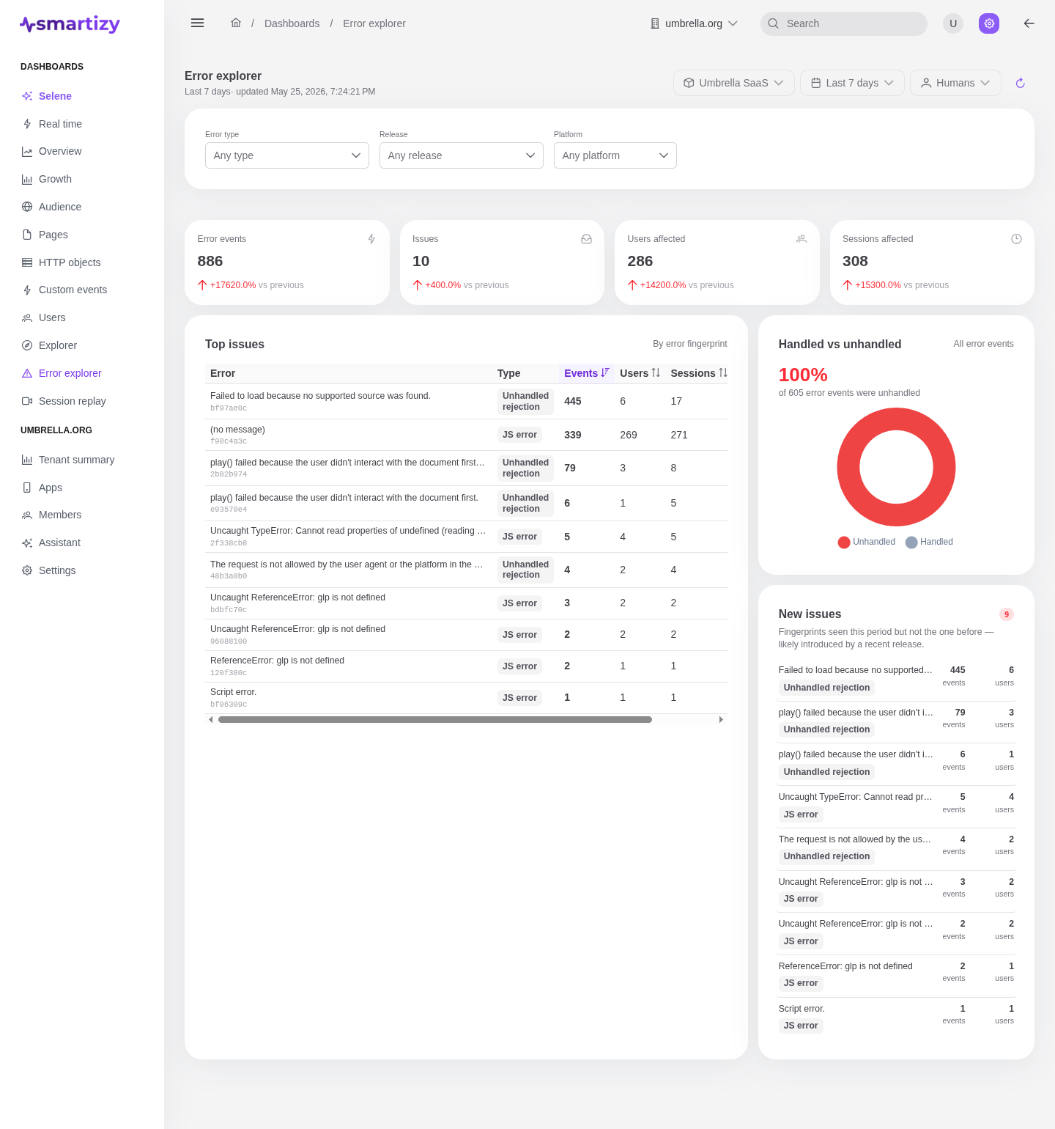This screenshot has width=1055, height=1129.
Task: Open the '(no message)' issue row
Action: click(466, 435)
